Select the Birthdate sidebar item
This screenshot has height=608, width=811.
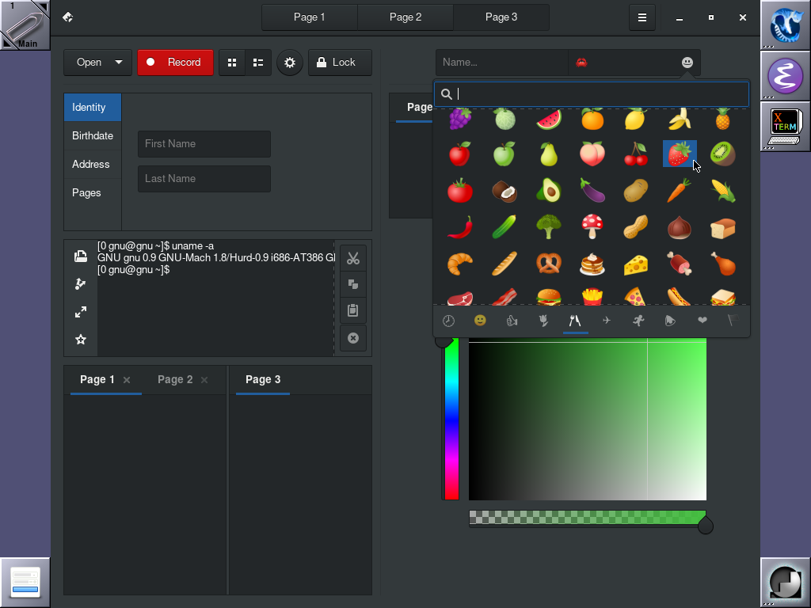(x=93, y=136)
